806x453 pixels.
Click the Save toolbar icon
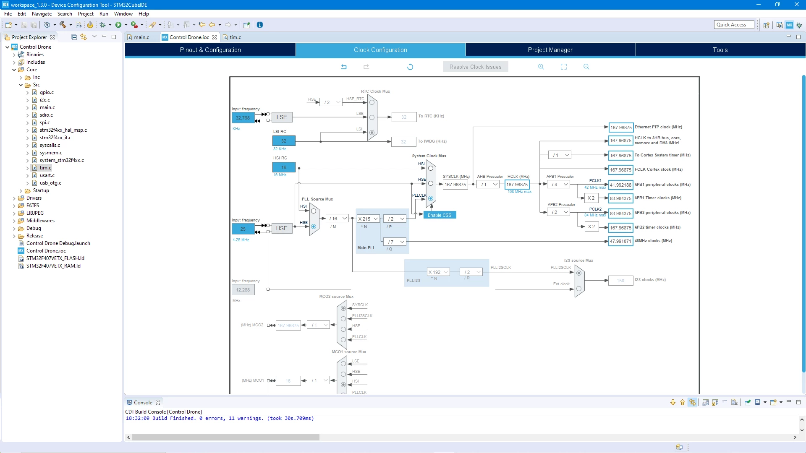24,25
